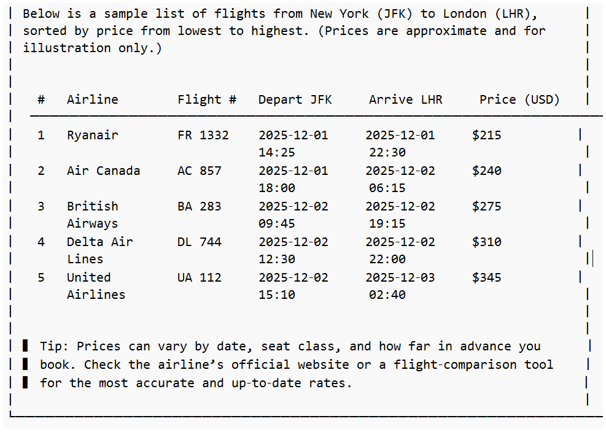Select the United Airlines airline name
606x432 pixels.
96,286
